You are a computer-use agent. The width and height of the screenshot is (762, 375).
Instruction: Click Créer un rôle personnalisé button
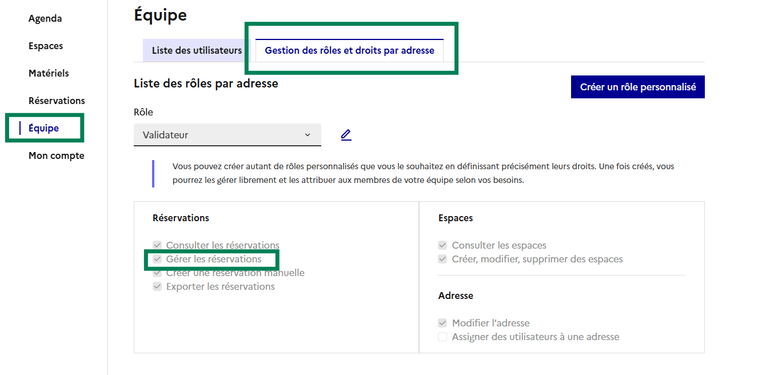637,87
